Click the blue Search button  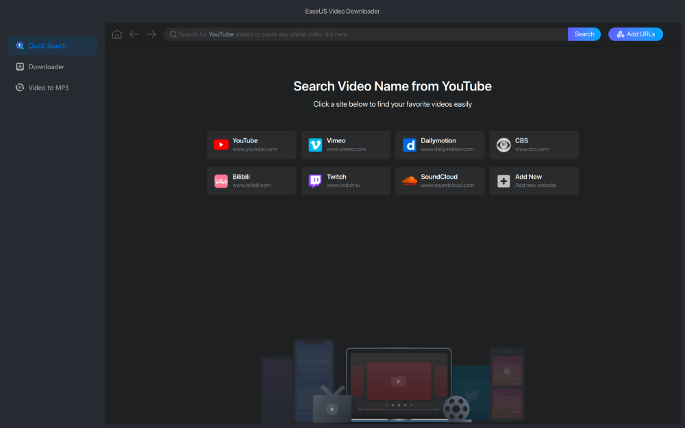584,34
